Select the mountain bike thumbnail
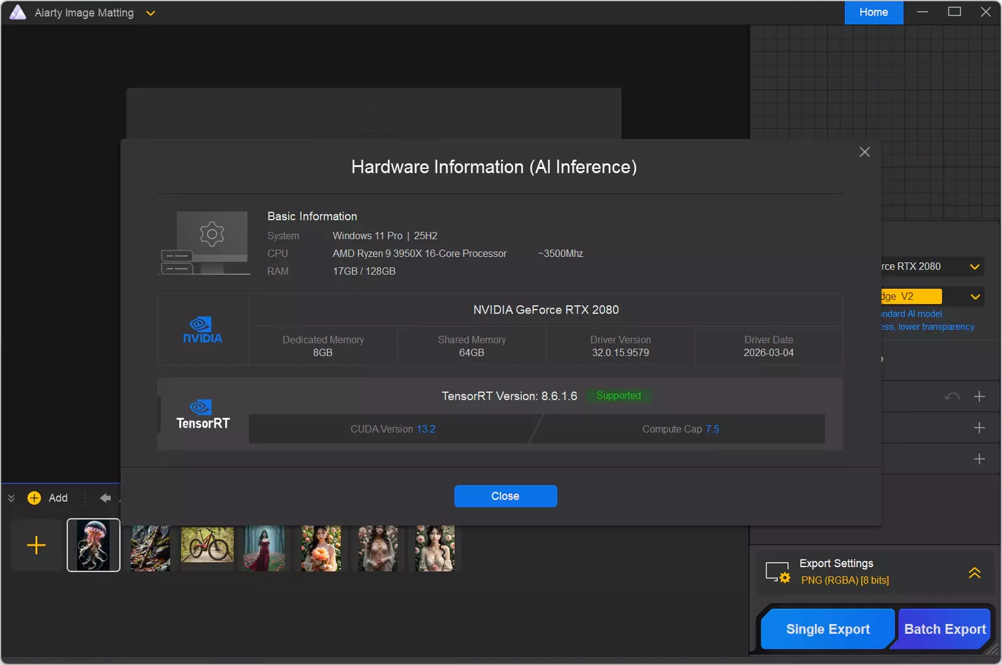The height and width of the screenshot is (665, 1002). 207,545
